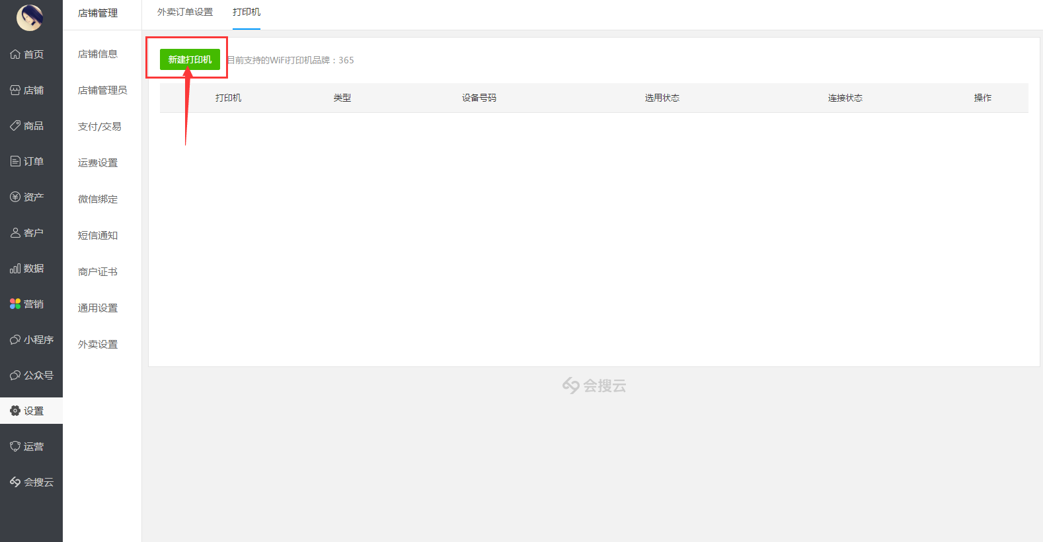
Task: Open the 订单 orders icon
Action: click(x=15, y=161)
